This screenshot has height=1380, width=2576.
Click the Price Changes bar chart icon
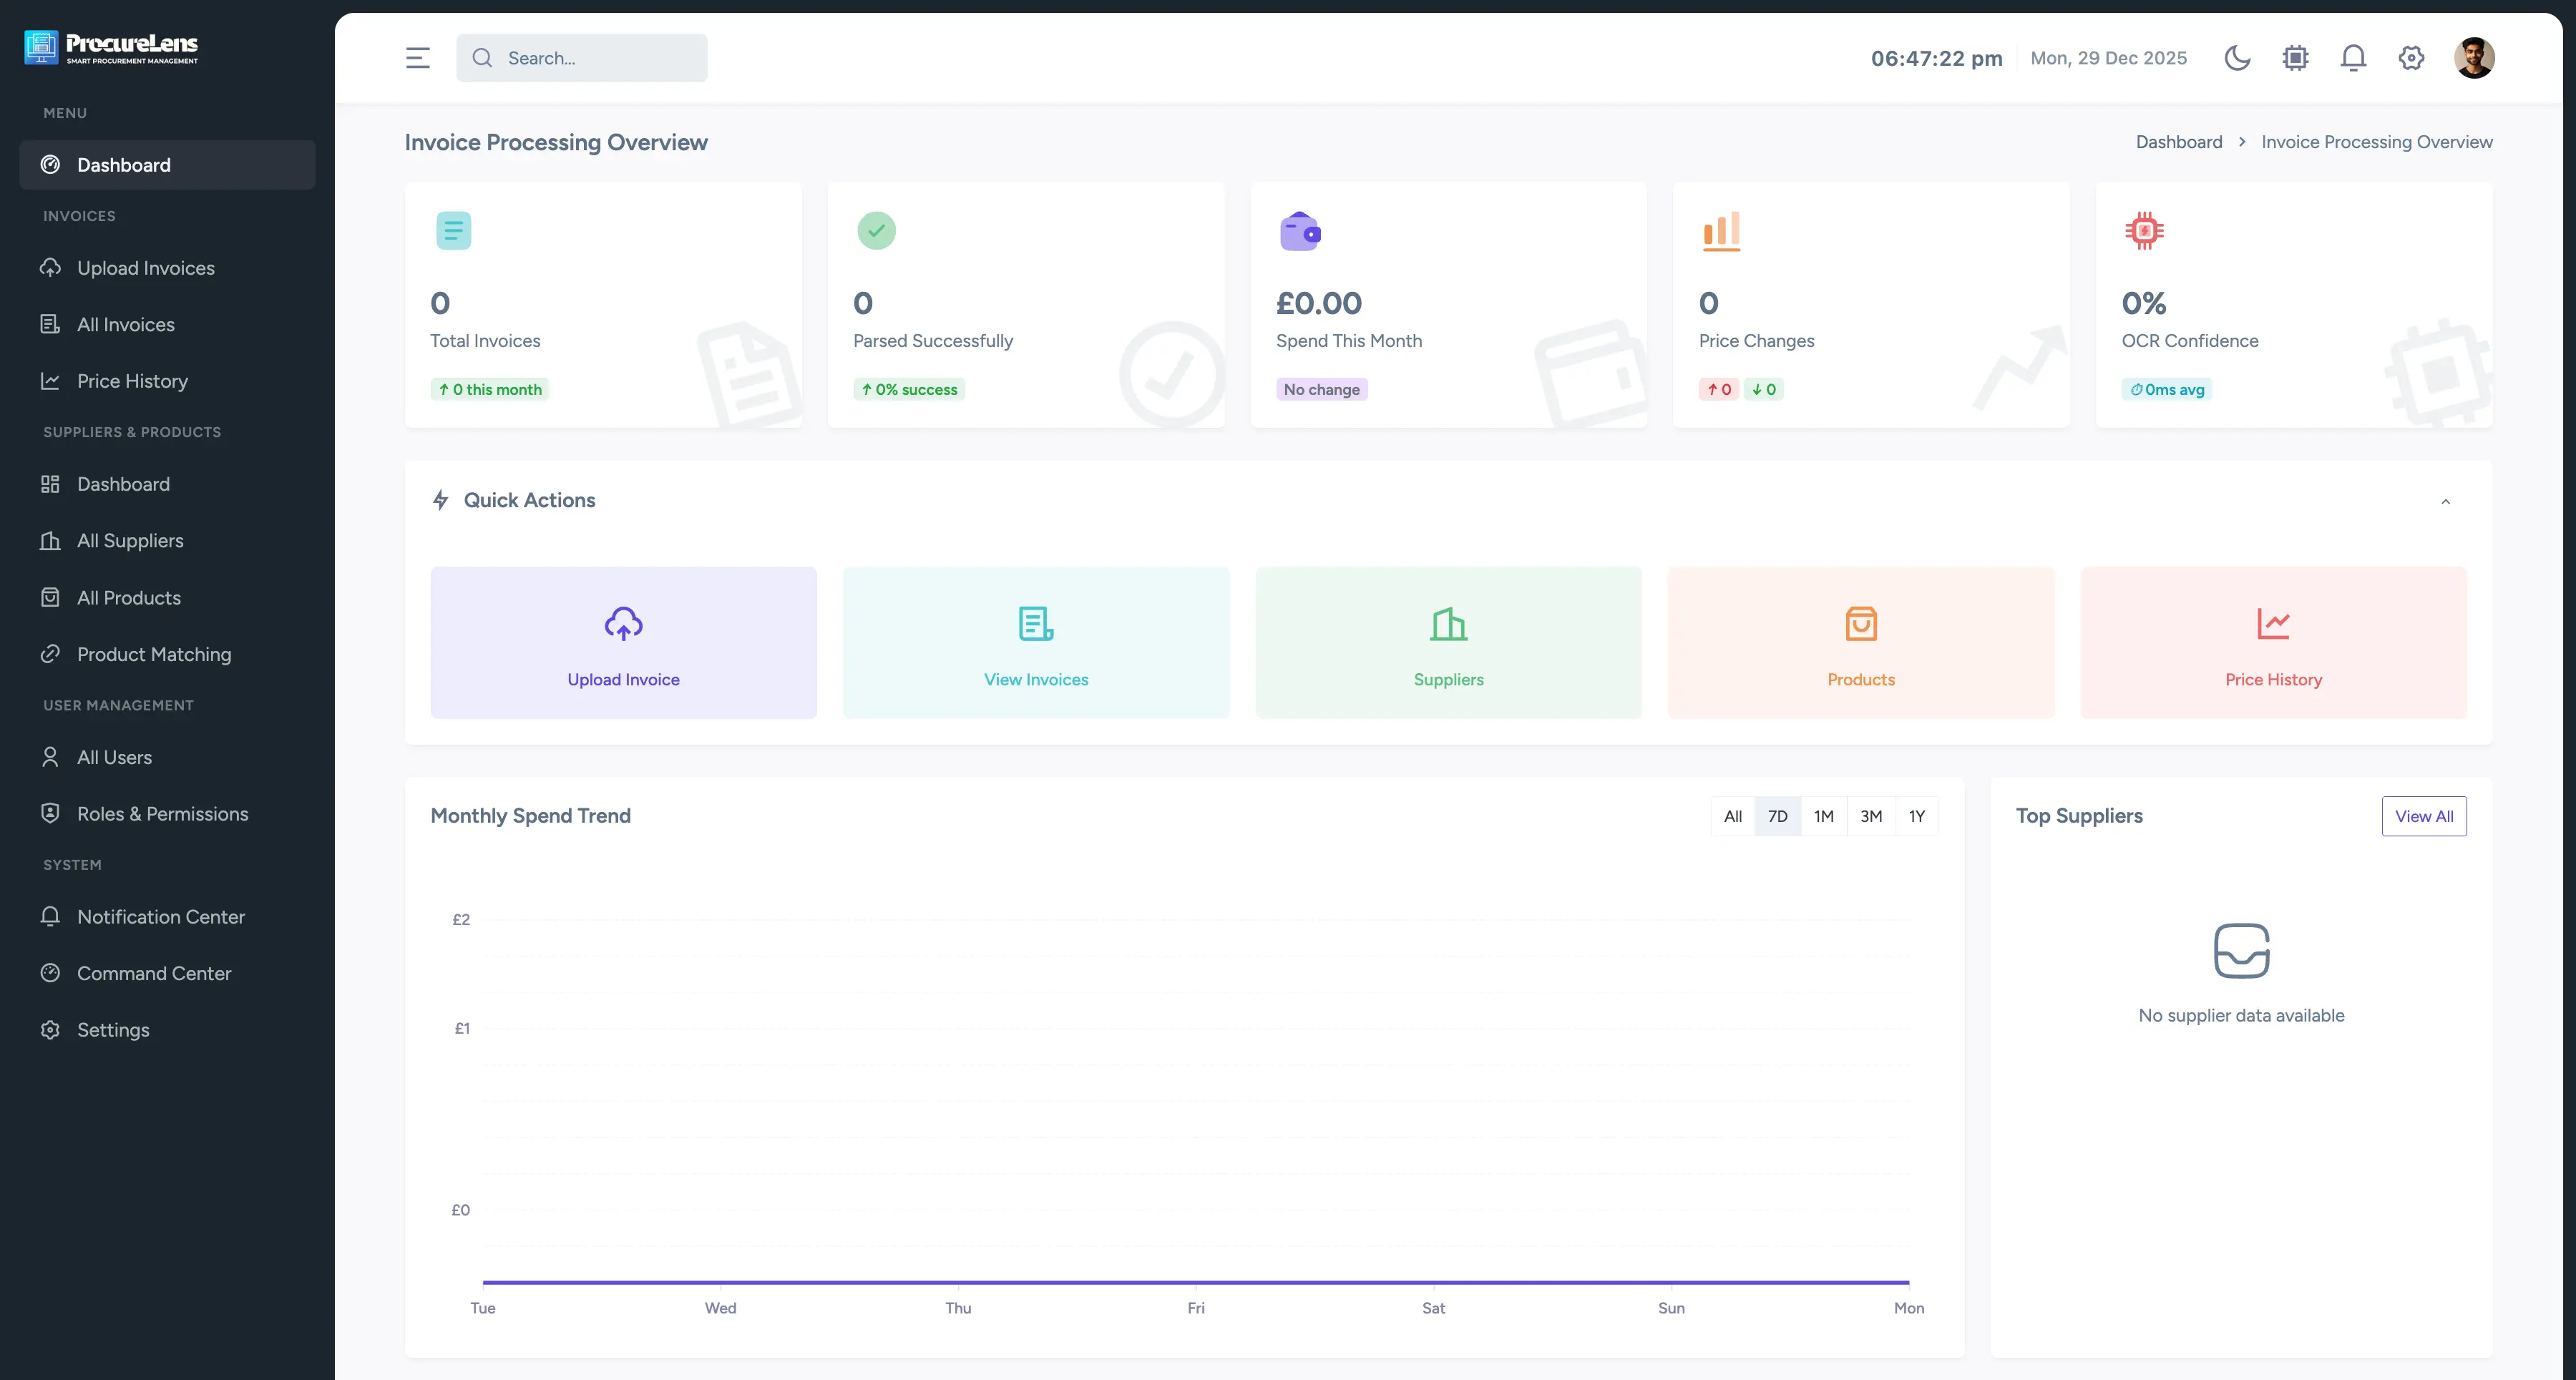pos(1722,231)
